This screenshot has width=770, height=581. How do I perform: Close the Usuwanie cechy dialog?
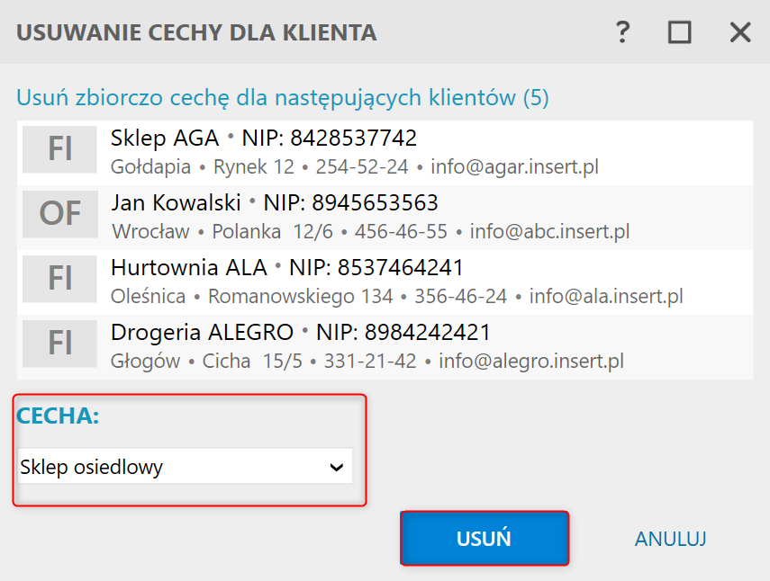tap(740, 33)
